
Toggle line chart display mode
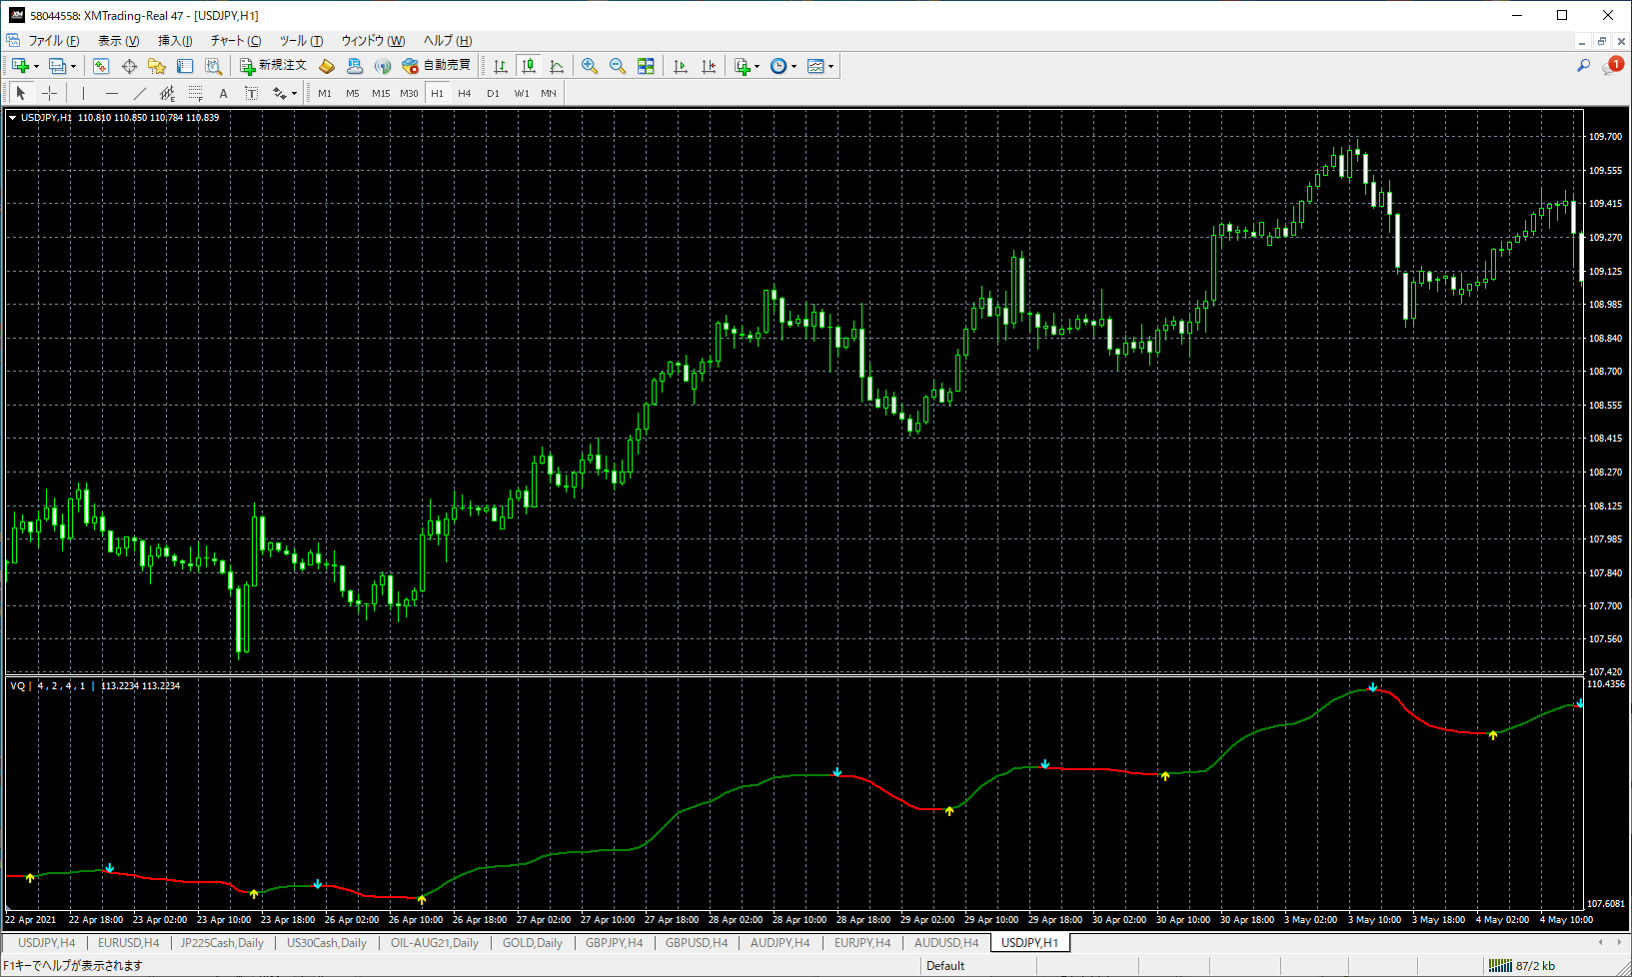(x=556, y=65)
